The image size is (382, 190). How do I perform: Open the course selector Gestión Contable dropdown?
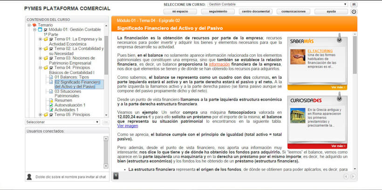[x=278, y=4]
